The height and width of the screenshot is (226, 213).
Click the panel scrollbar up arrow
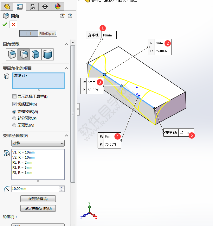click(73, 42)
